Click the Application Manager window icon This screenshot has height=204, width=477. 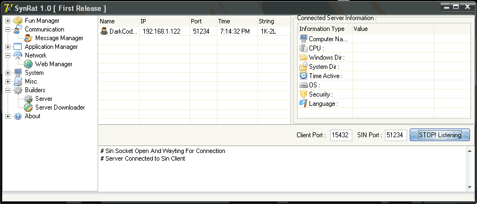[18, 47]
